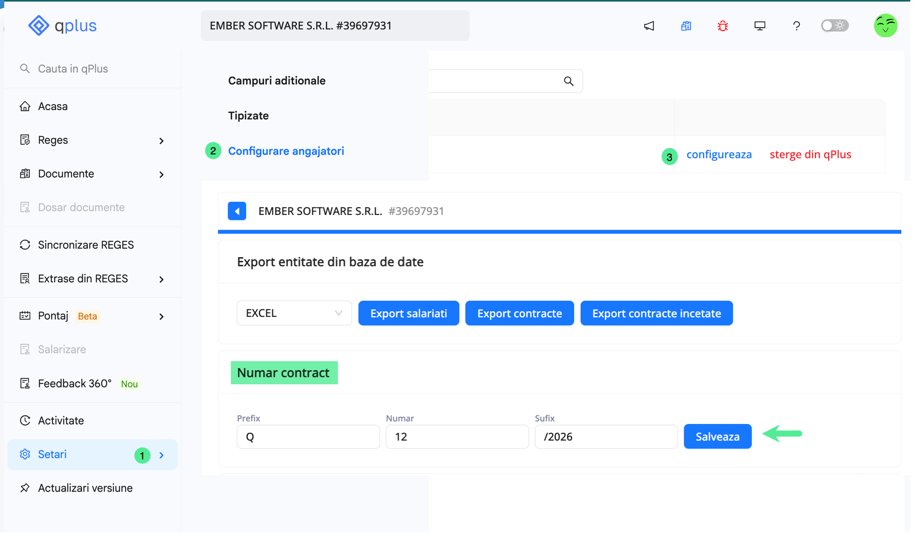This screenshot has width=918, height=534.
Task: Select the Setari gear icon
Action: pyautogui.click(x=25, y=454)
